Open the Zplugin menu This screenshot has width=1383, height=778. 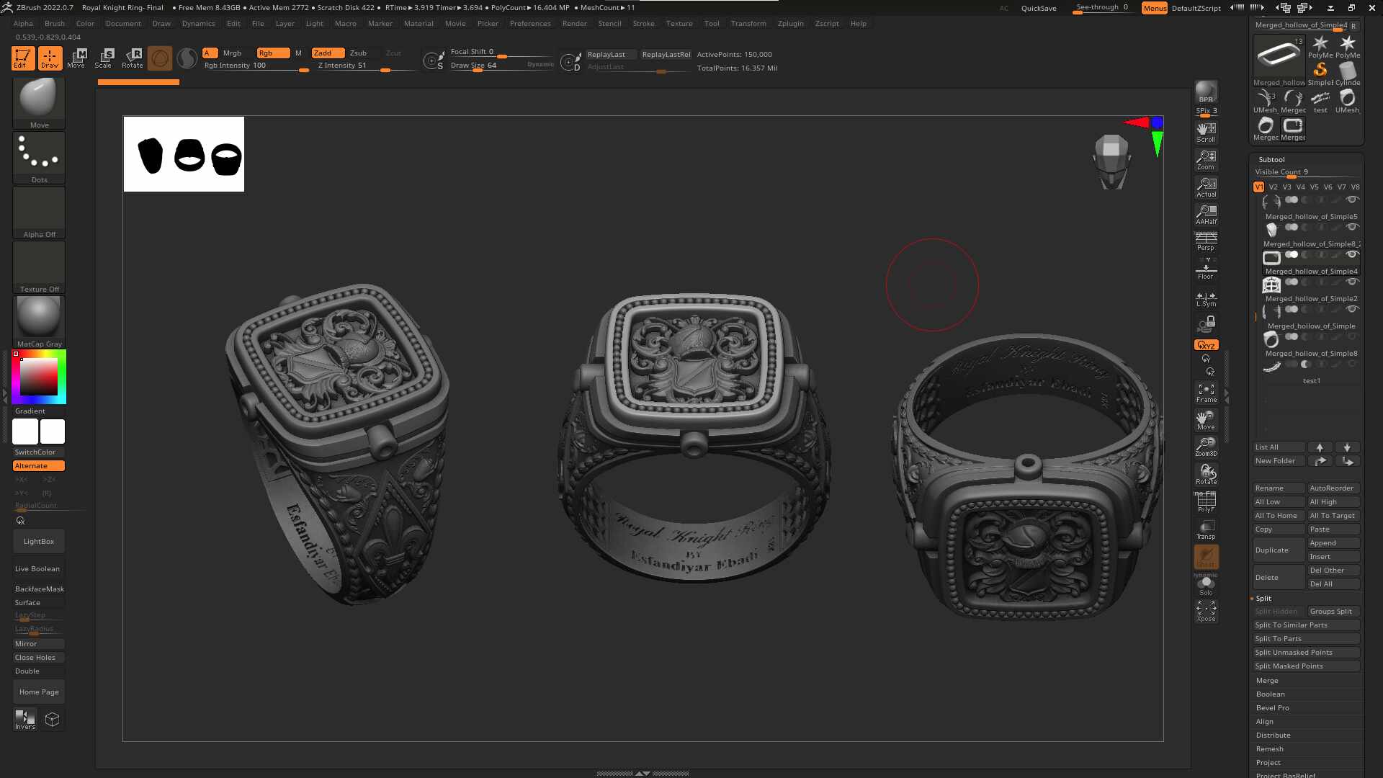790,23
